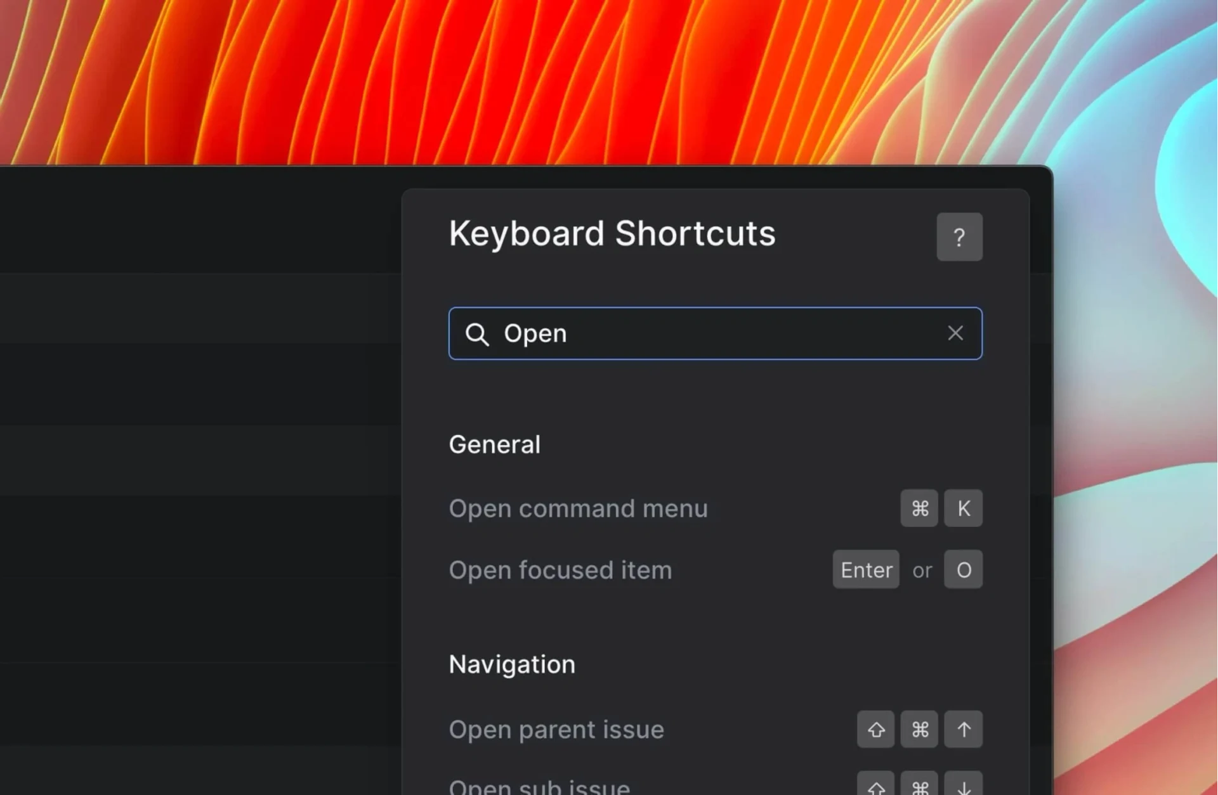Click the magnifying glass search icon
The height and width of the screenshot is (795, 1218).
(x=478, y=333)
